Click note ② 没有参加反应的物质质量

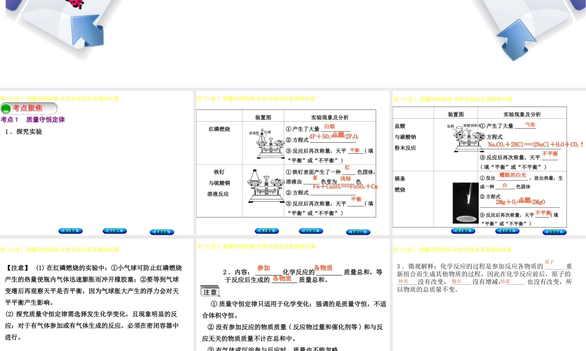(292, 333)
